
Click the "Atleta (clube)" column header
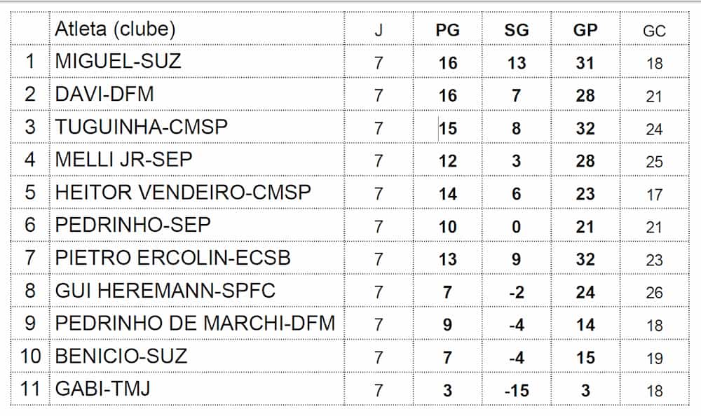pos(116,29)
